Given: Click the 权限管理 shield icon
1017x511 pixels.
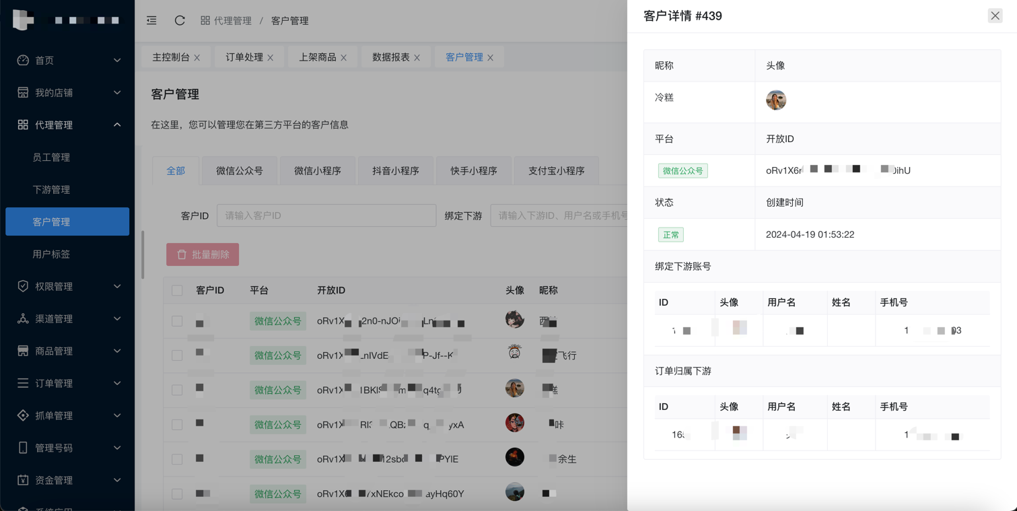Looking at the screenshot, I should click(23, 286).
